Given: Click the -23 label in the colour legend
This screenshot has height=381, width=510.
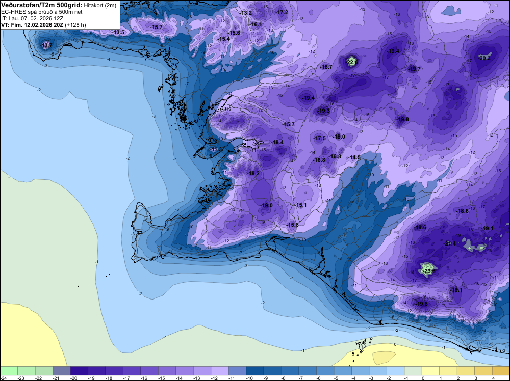Looking at the screenshot, I should click(21, 378).
